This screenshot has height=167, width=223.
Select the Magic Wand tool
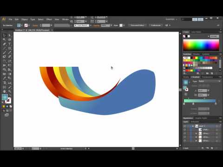point(4,40)
